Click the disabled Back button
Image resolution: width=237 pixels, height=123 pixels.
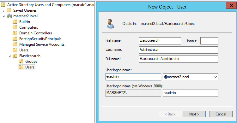tap(170, 114)
